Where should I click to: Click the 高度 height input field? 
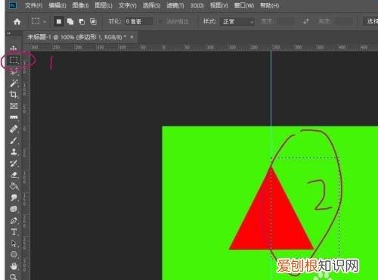342,22
